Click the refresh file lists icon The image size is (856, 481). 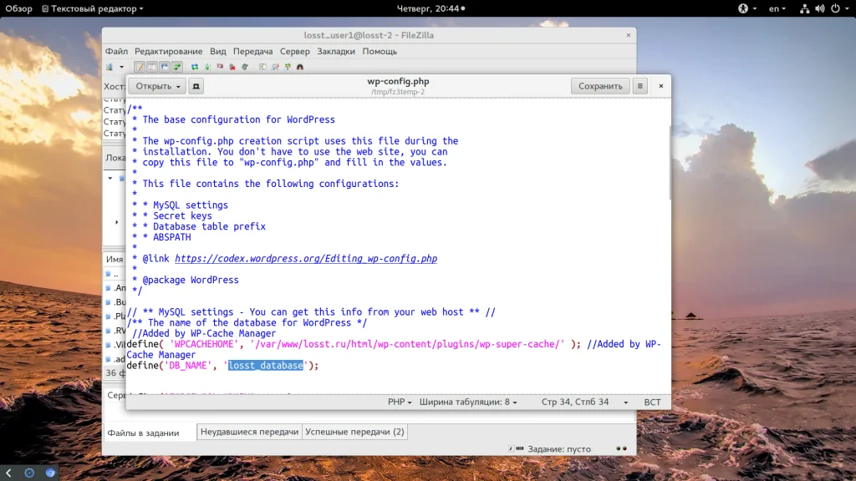point(195,67)
